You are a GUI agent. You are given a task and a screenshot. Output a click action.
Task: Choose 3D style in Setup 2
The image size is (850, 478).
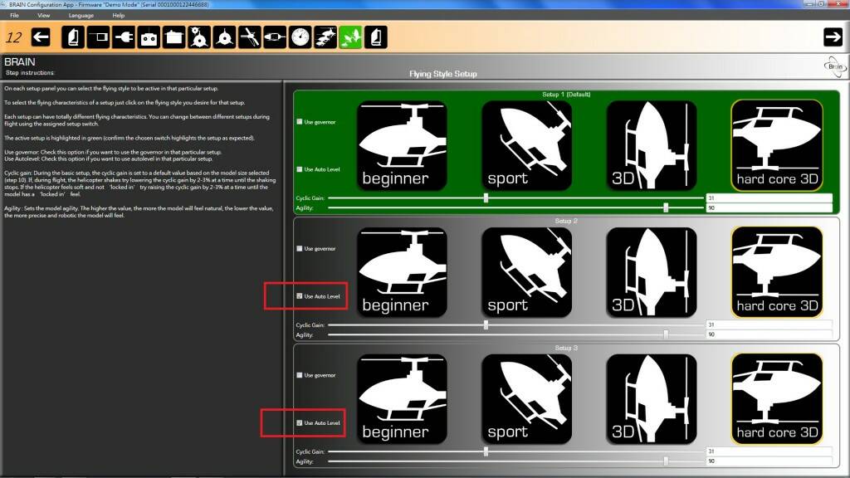[651, 272]
